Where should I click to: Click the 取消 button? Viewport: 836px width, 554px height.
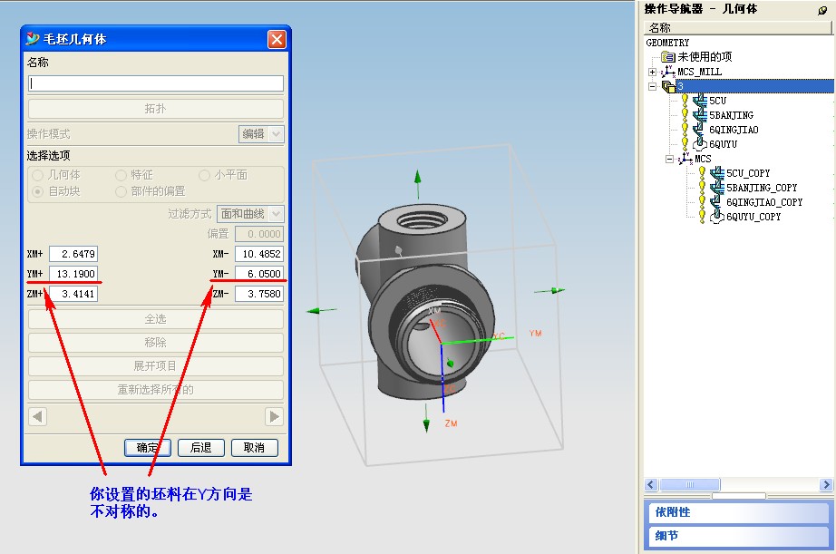pyautogui.click(x=254, y=447)
